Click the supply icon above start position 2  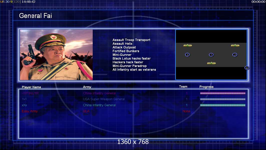click(x=235, y=45)
